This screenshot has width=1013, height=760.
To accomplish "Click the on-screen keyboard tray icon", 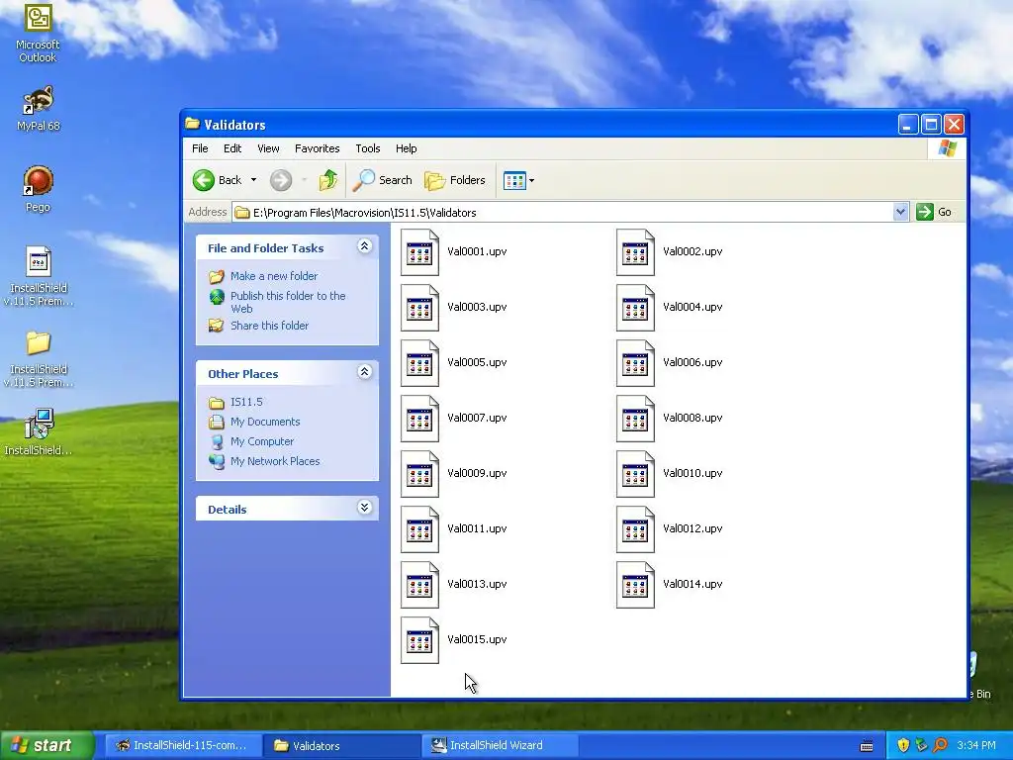I will click(x=867, y=746).
